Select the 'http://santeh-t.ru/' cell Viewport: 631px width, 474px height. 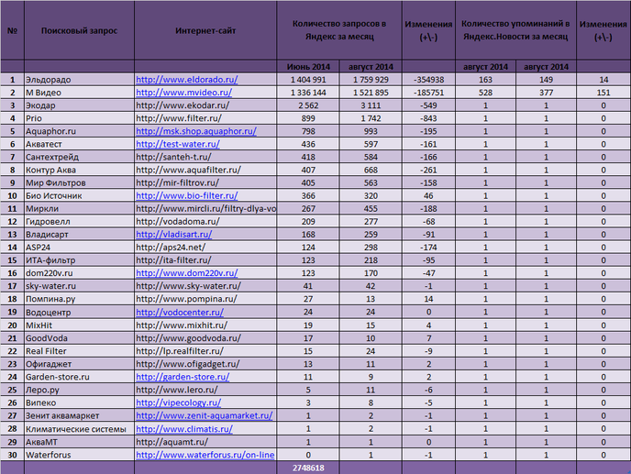coord(205,157)
